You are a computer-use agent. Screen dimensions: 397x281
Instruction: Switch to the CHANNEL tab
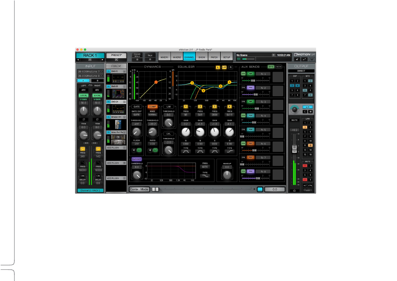coord(189,57)
